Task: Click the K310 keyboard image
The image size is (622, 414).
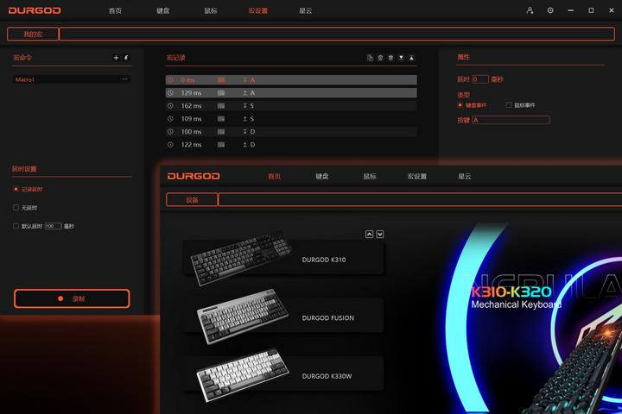Action: [x=242, y=258]
